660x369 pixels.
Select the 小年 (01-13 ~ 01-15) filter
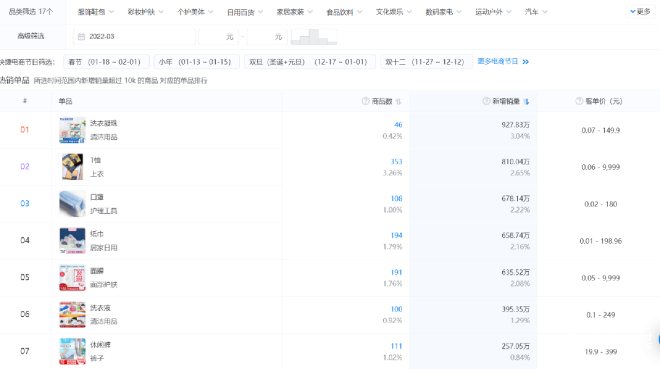click(195, 62)
